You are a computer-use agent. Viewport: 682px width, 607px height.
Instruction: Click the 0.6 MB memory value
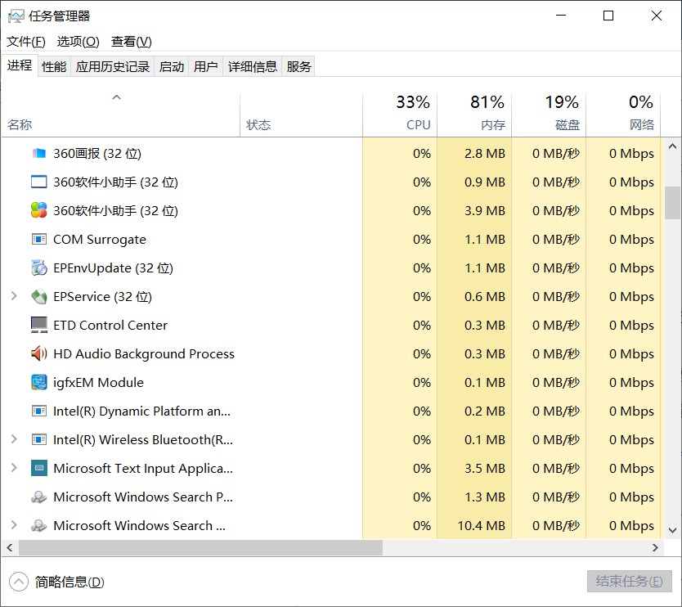click(485, 297)
